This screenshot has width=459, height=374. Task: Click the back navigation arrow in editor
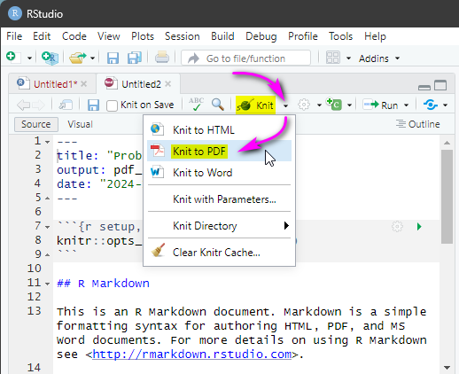[x=24, y=105]
